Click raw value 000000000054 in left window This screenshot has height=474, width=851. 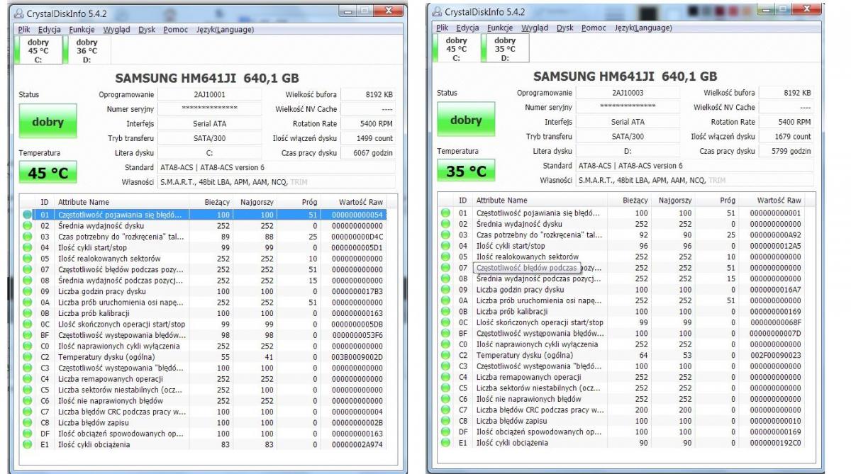click(357, 215)
